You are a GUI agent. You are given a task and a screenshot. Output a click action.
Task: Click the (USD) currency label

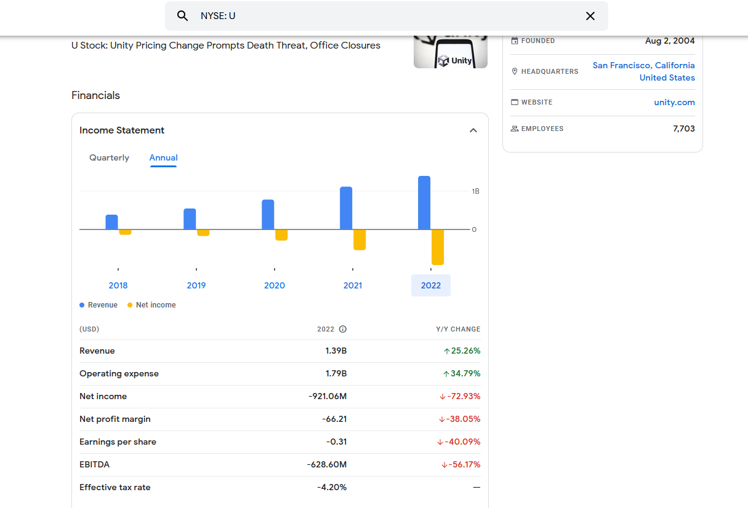89,330
